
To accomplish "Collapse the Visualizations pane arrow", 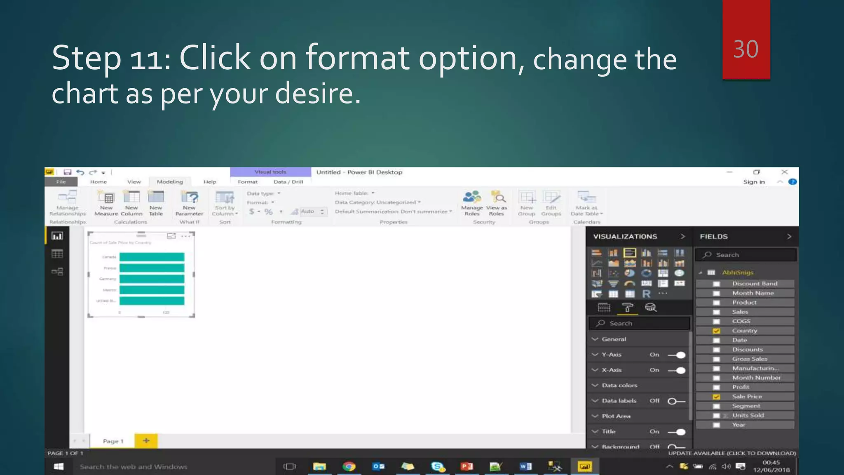I will (683, 236).
